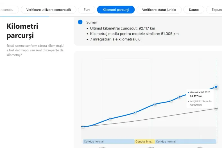
Task: Open the Daune tab
Action: click(194, 10)
